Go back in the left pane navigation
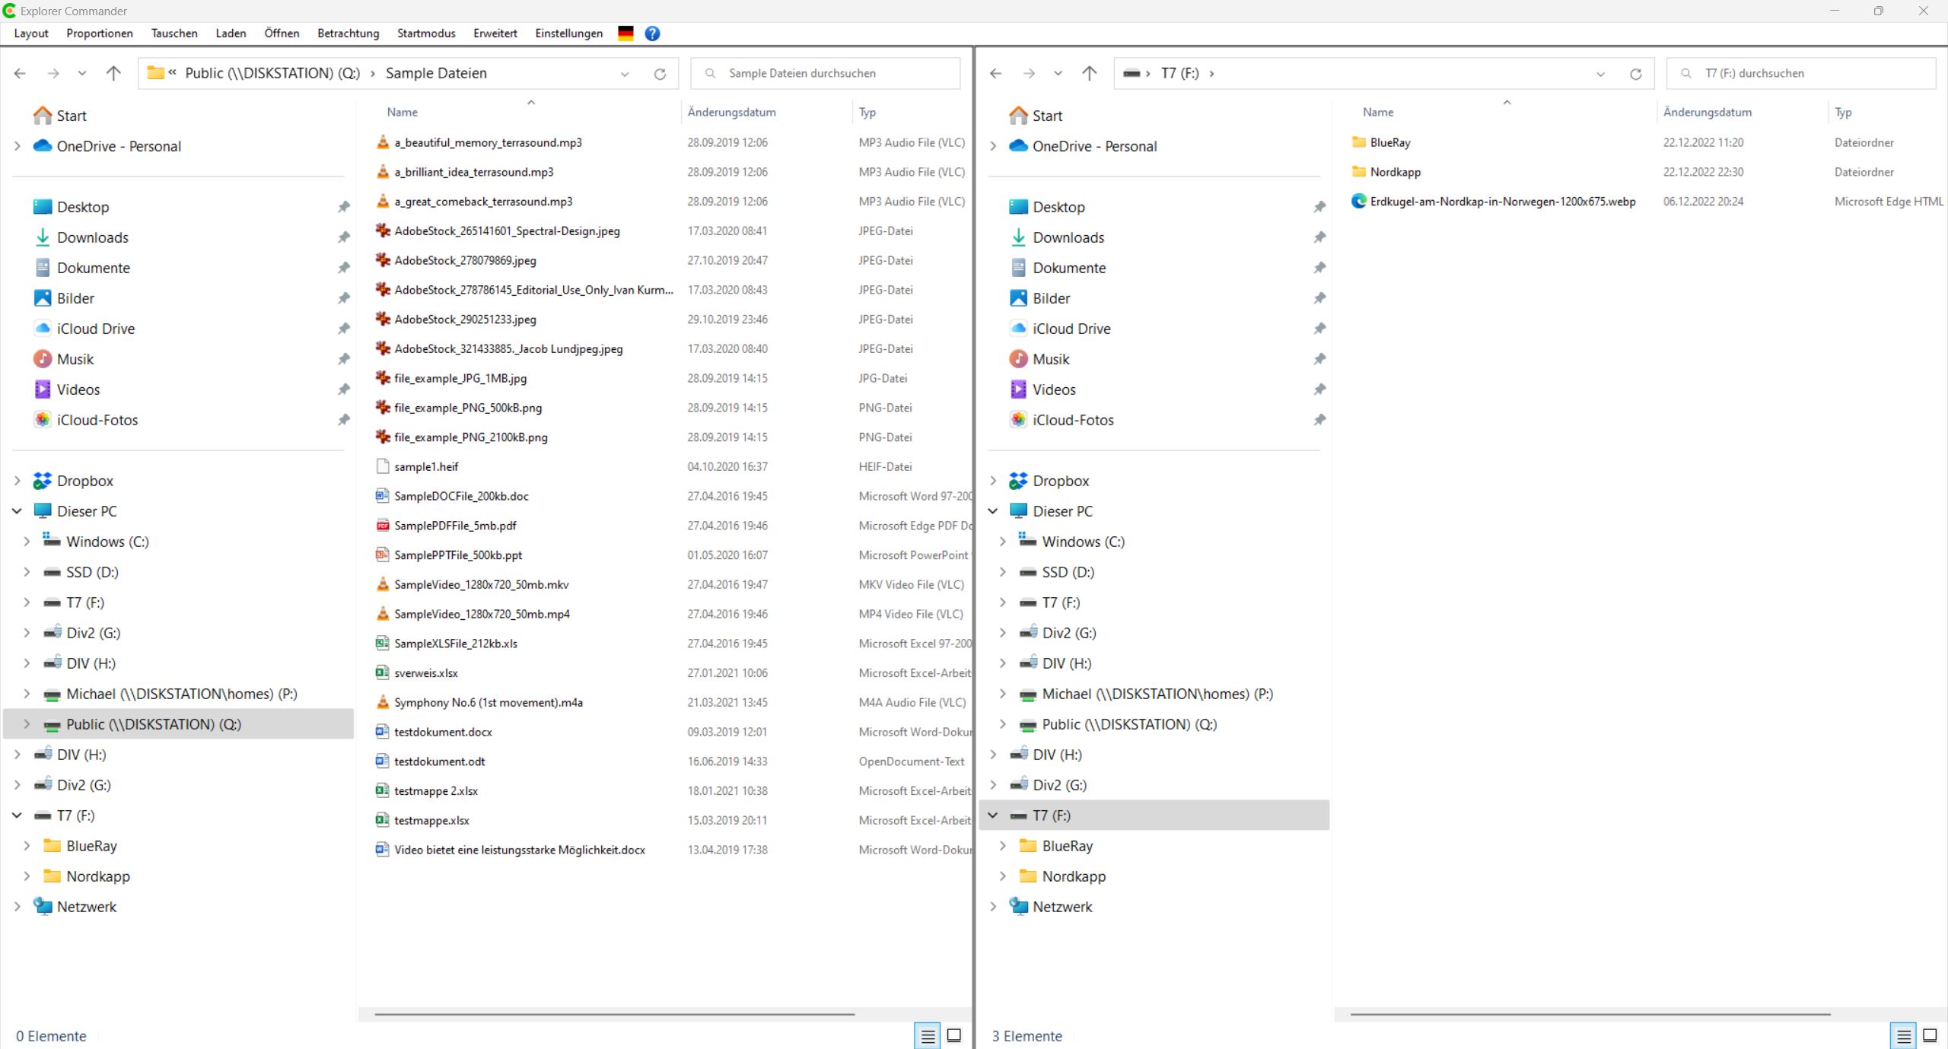The height and width of the screenshot is (1049, 1948). tap(21, 74)
